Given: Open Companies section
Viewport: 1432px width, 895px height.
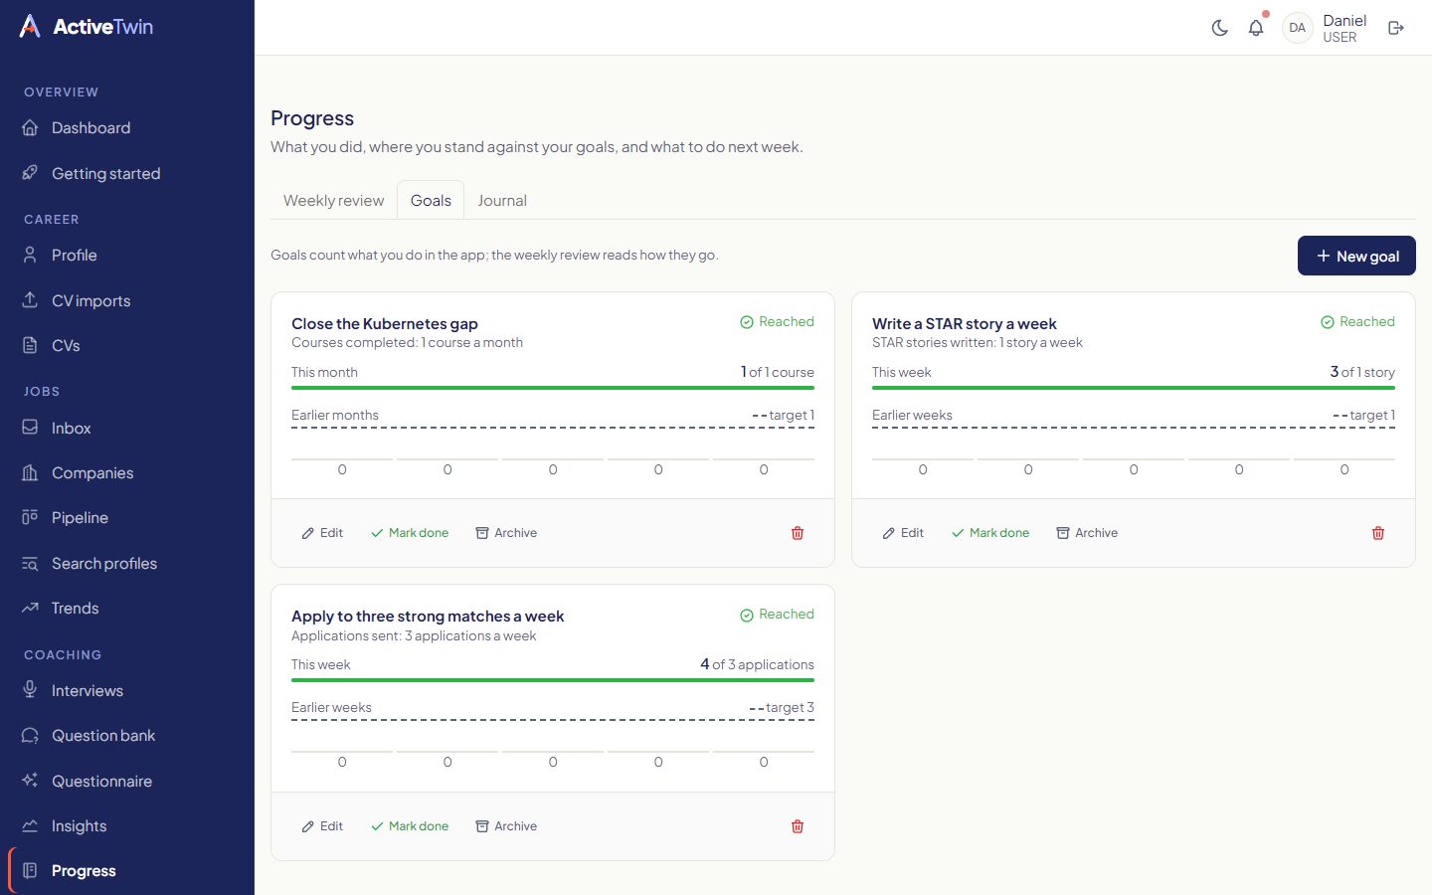Looking at the screenshot, I should (127, 472).
